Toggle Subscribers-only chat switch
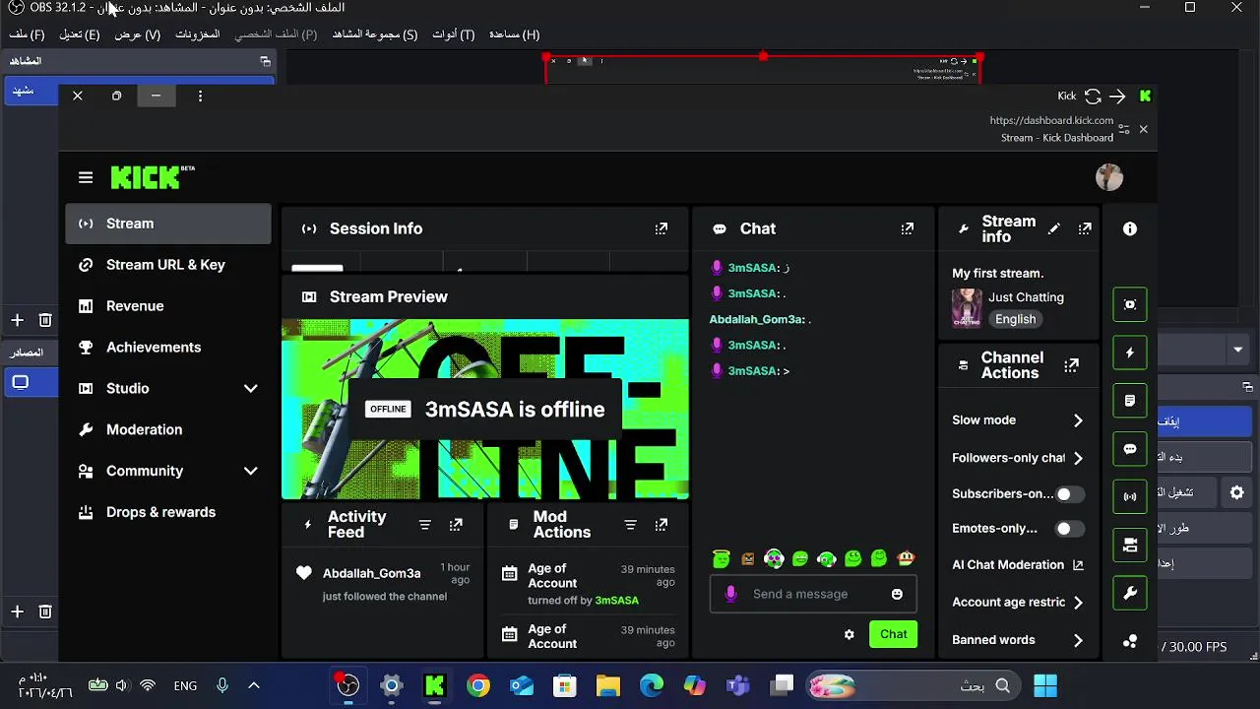Image resolution: width=1260 pixels, height=709 pixels. [1069, 494]
